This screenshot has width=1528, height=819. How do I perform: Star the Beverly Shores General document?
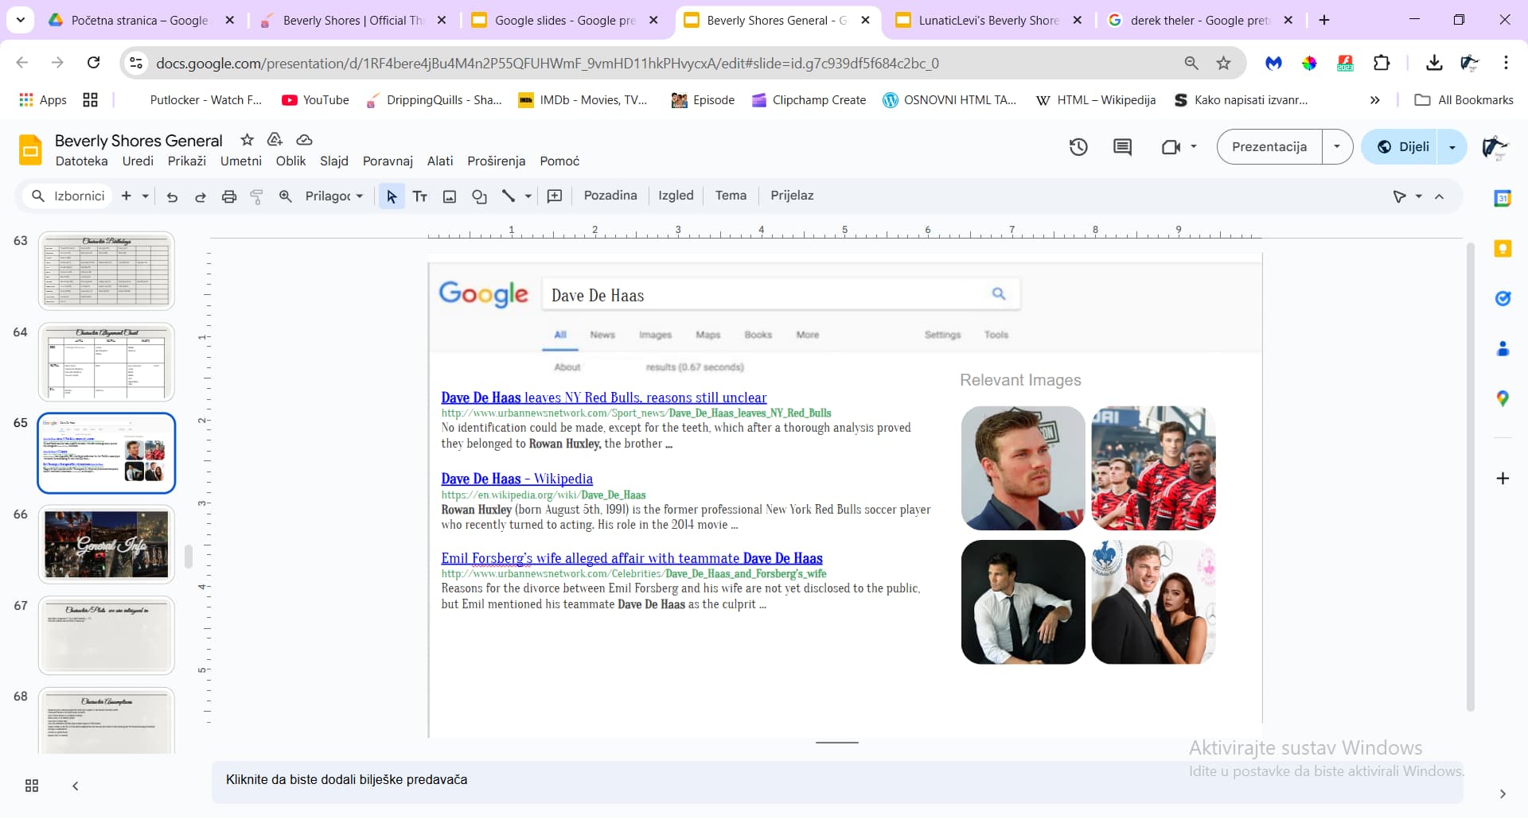click(x=248, y=140)
